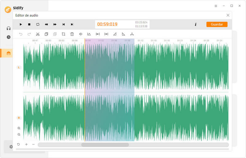Screen dimensions: 246x158
Task: Click inside the highlighted selection region
Action: click(109, 90)
